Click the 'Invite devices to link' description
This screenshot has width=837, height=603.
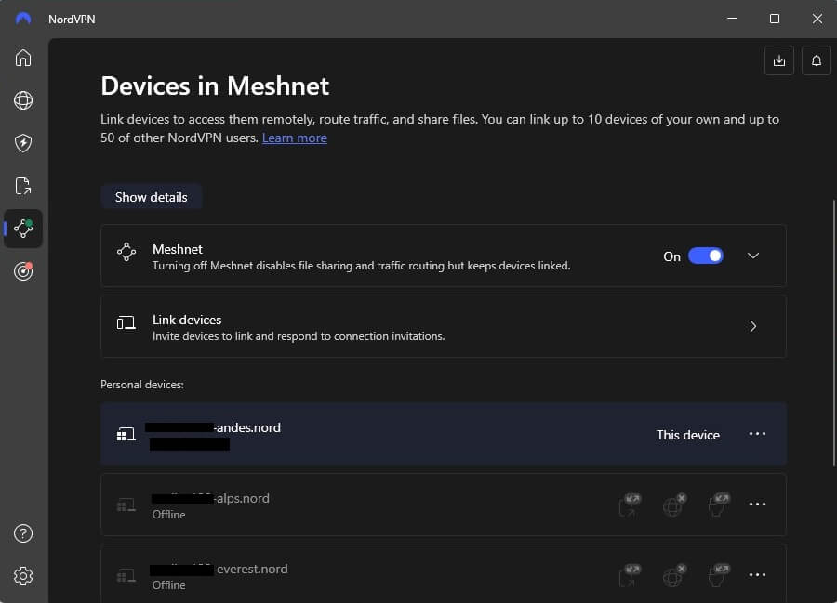(x=299, y=336)
